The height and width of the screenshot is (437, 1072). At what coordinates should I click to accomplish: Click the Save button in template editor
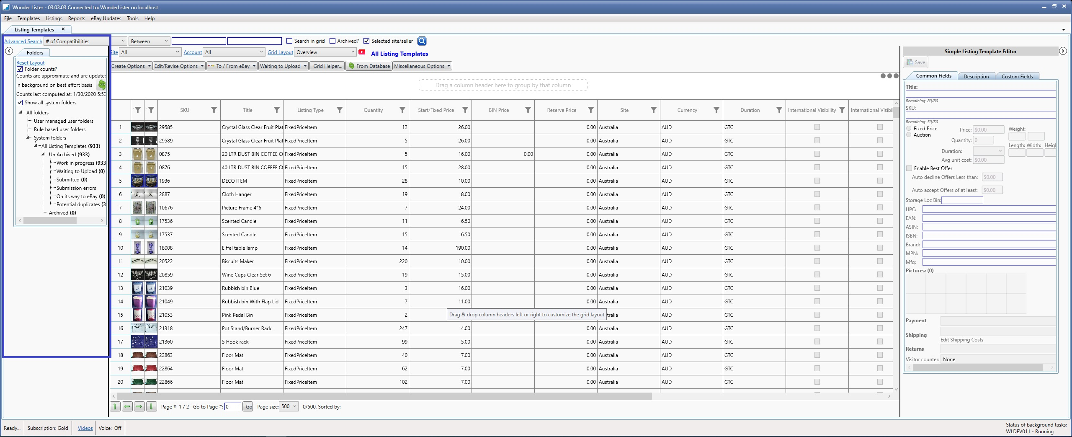(916, 62)
